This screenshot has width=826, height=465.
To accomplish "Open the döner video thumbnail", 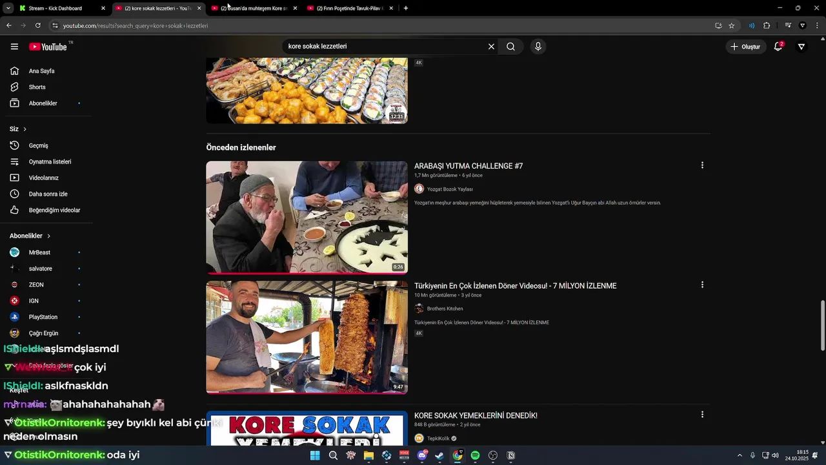I will pyautogui.click(x=307, y=337).
